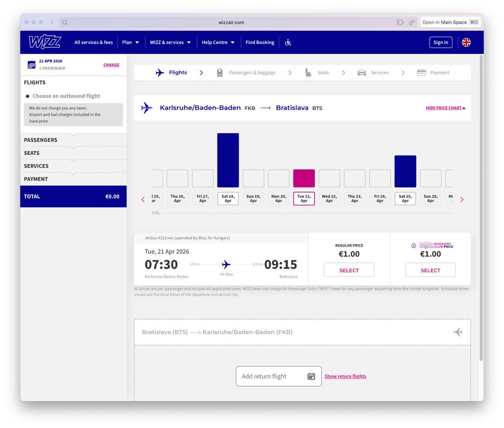
Task: Select Thu 16 Apr date label
Action: pos(177,199)
